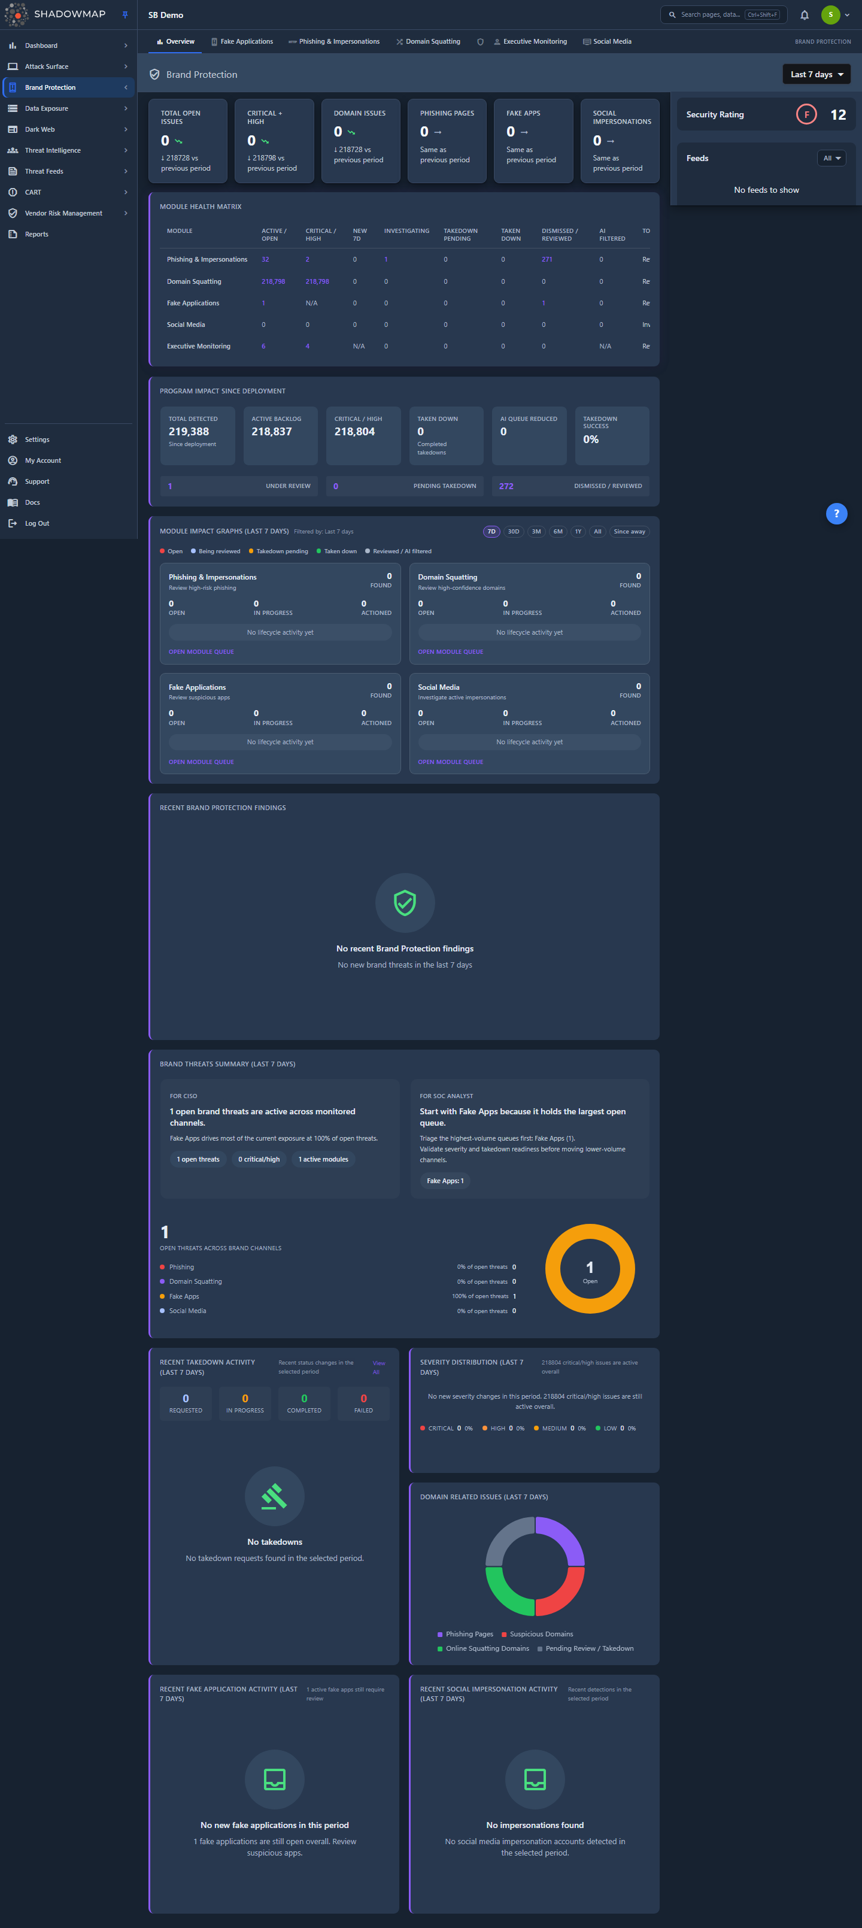Expand the Dark Web chevron
This screenshot has height=1928, width=862.
point(126,129)
